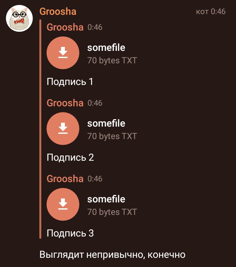Download first somefile attachment above Подпись 1

tap(63, 53)
